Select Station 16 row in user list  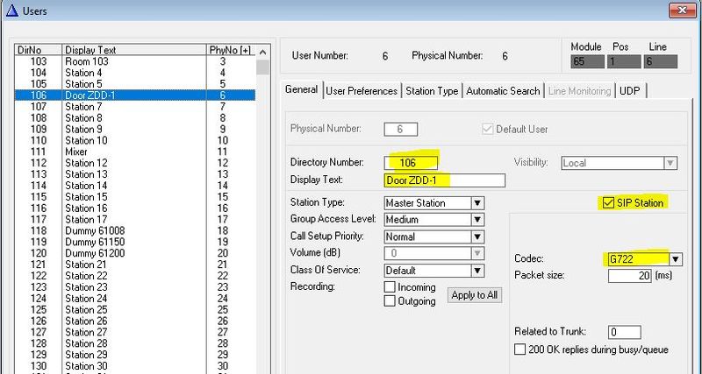point(135,208)
